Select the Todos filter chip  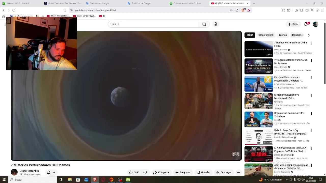250,35
